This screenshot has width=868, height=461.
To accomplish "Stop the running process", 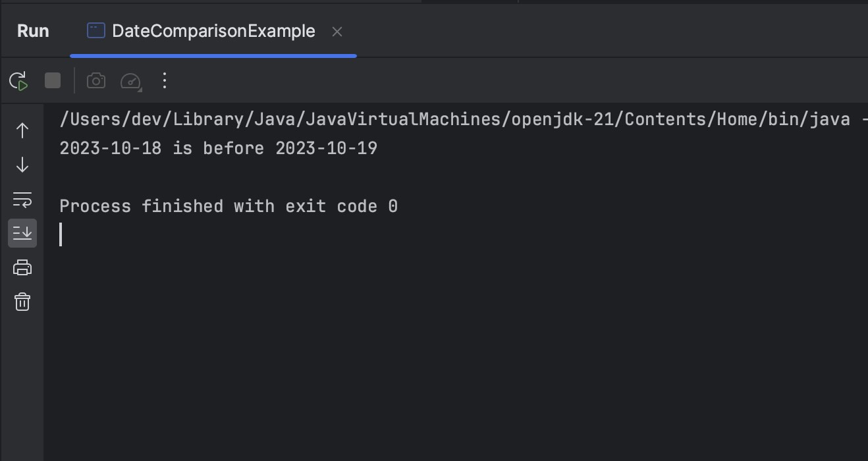I will pos(52,80).
